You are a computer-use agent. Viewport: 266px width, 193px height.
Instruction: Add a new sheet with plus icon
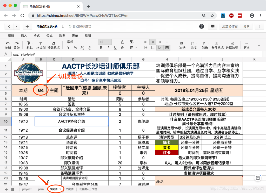[6, 189]
